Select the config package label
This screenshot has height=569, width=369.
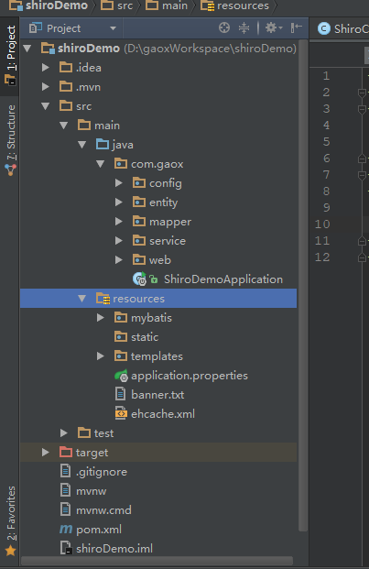click(166, 183)
